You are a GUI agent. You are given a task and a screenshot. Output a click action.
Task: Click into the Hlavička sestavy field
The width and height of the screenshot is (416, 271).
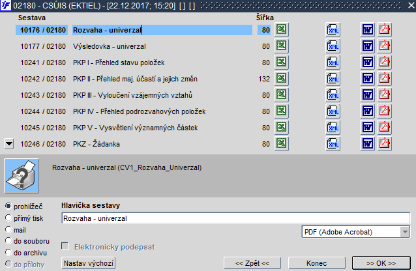click(x=236, y=218)
